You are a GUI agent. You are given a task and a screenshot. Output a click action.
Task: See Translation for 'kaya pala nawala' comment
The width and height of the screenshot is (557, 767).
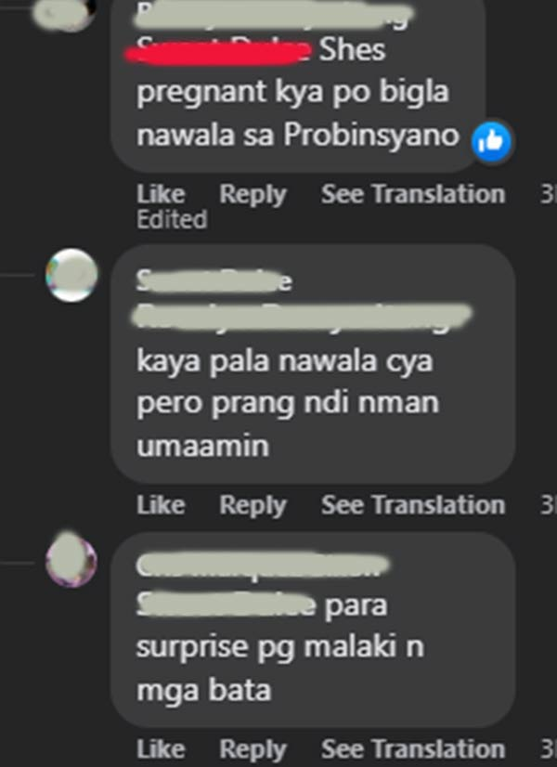413,505
